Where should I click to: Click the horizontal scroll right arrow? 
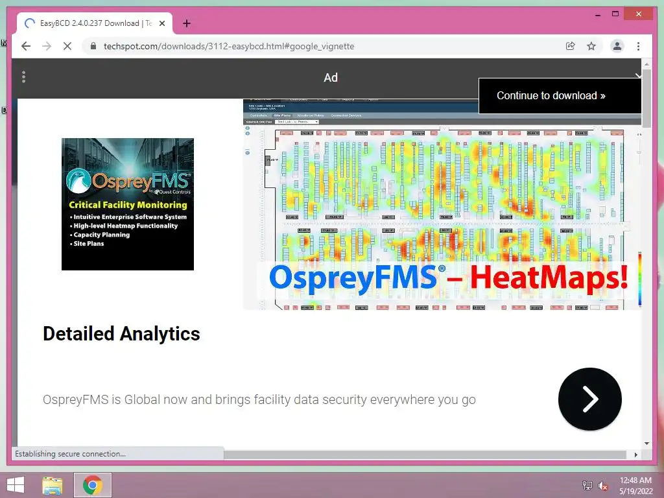tap(635, 455)
